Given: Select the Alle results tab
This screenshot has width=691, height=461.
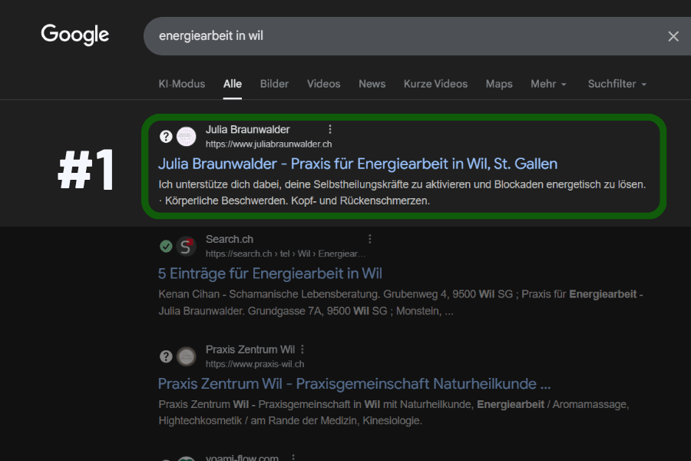Looking at the screenshot, I should tap(232, 84).
